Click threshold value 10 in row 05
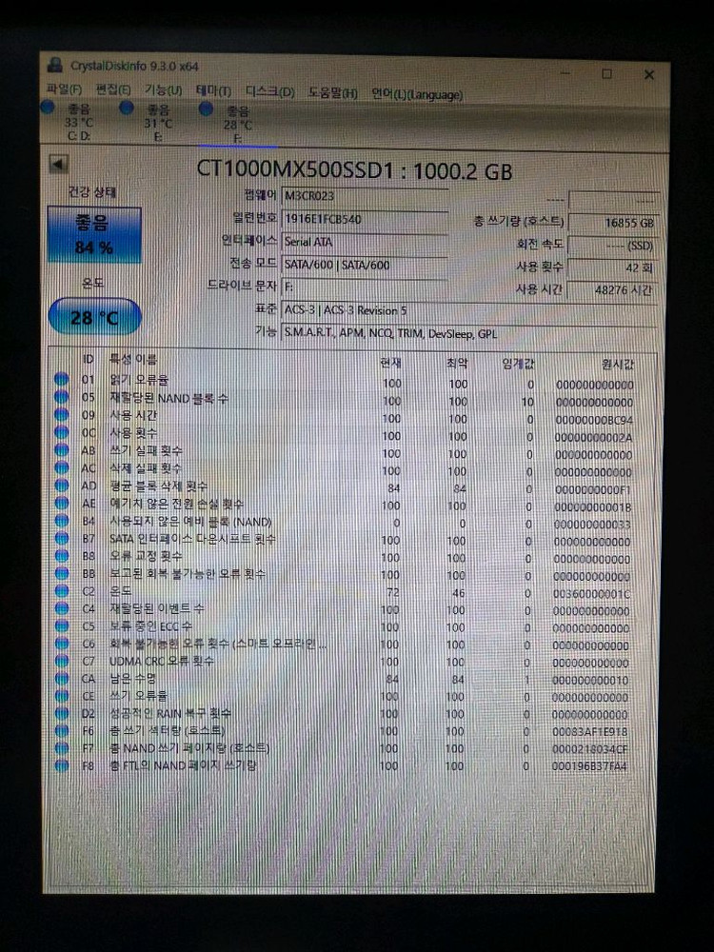This screenshot has width=714, height=952. coord(527,402)
